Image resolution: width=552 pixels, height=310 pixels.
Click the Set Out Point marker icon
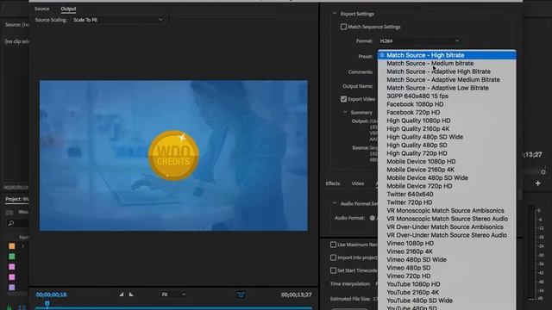131,294
